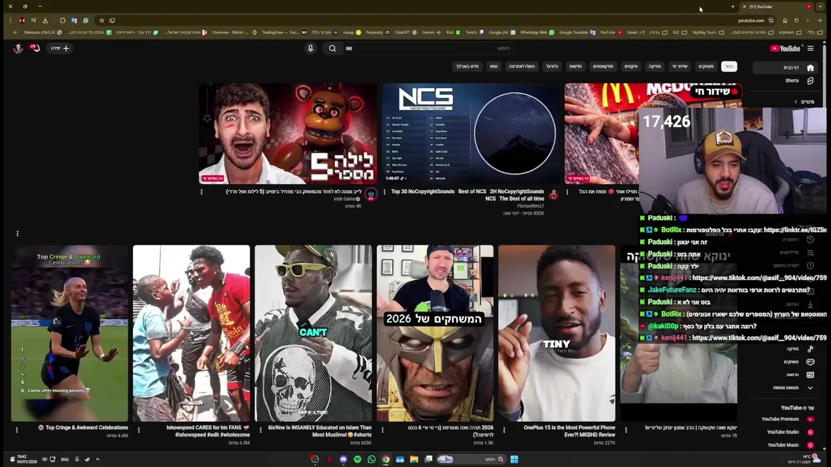The height and width of the screenshot is (467, 831).
Task: Open the ChatGPT bookmark
Action: (x=405, y=32)
